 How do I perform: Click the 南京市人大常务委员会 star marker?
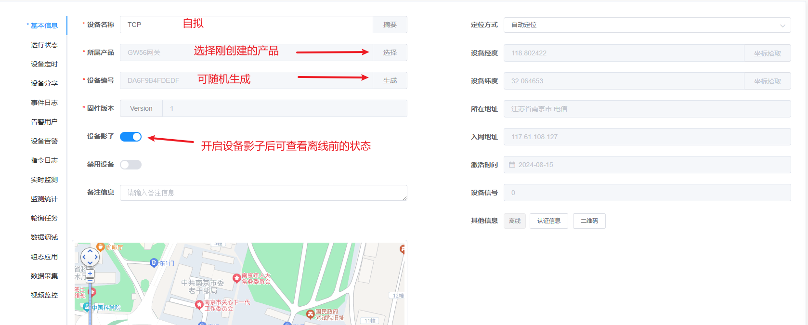click(x=236, y=278)
